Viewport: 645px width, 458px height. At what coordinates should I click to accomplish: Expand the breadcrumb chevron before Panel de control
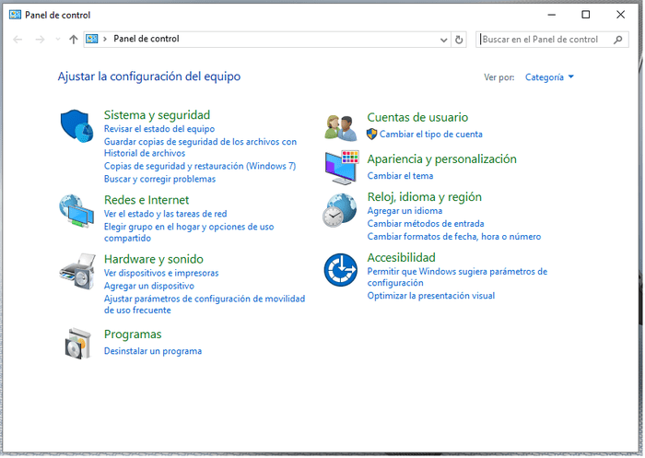point(105,39)
